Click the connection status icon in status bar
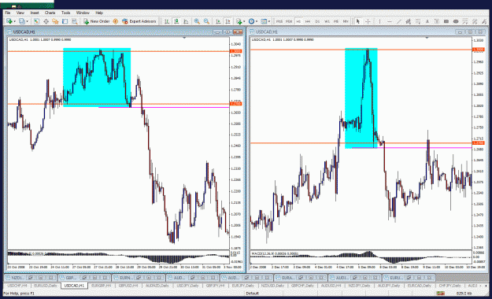 440,293
